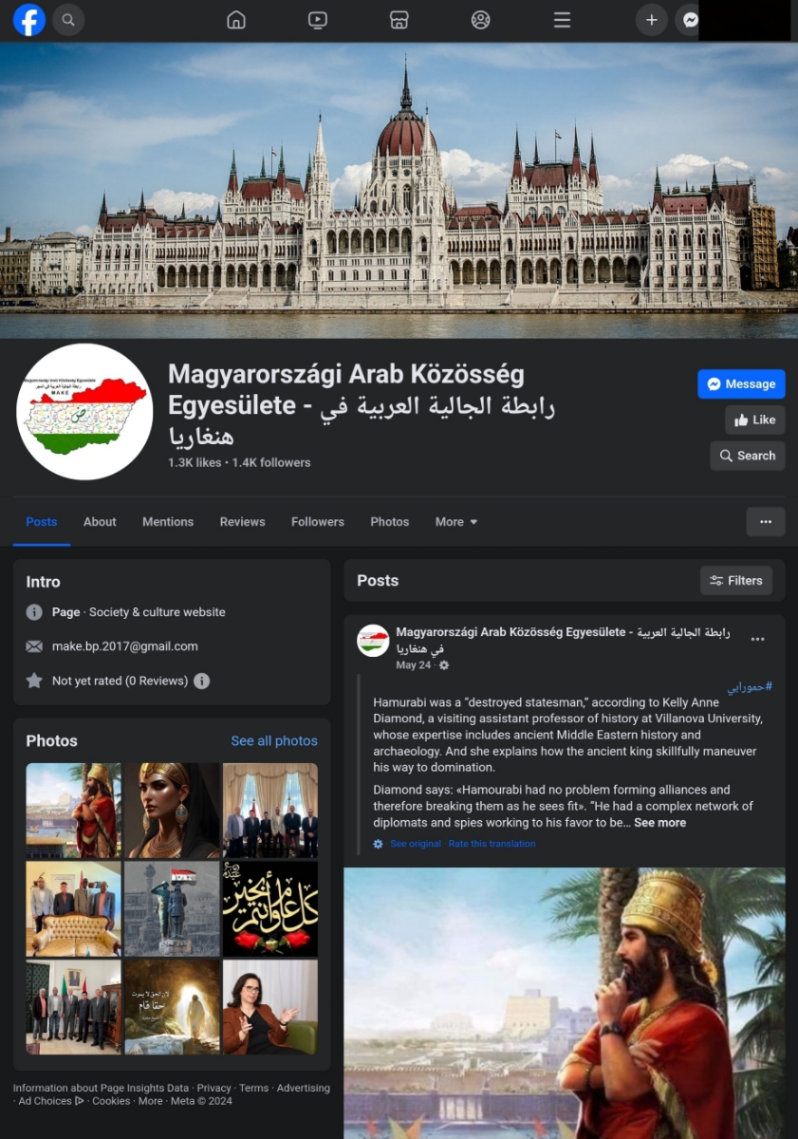Expand the More dropdown in page tabs
This screenshot has height=1139, width=798.
[x=456, y=522]
